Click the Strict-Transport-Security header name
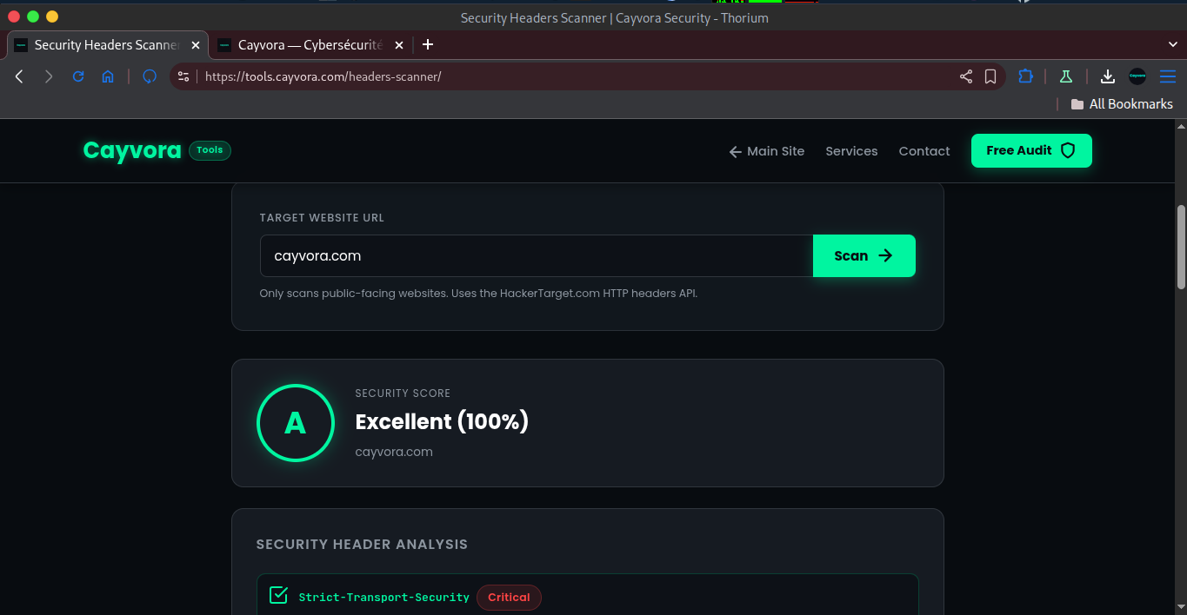The image size is (1187, 615). click(x=384, y=597)
